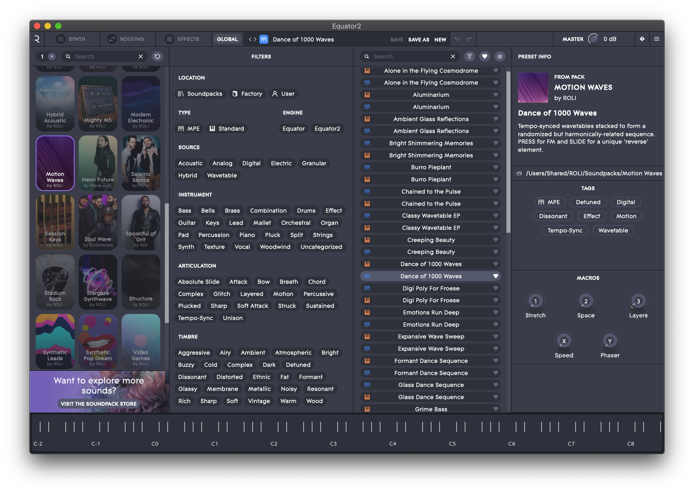Reset soundpack filters with the refresh icon
694x493 pixels.
pyautogui.click(x=157, y=56)
